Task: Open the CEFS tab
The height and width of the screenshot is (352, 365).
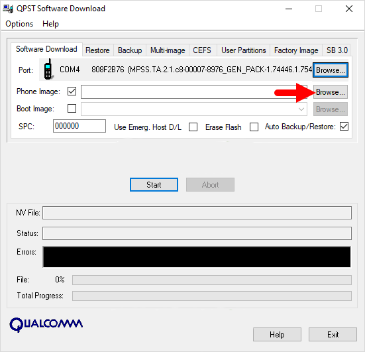Action: point(202,50)
